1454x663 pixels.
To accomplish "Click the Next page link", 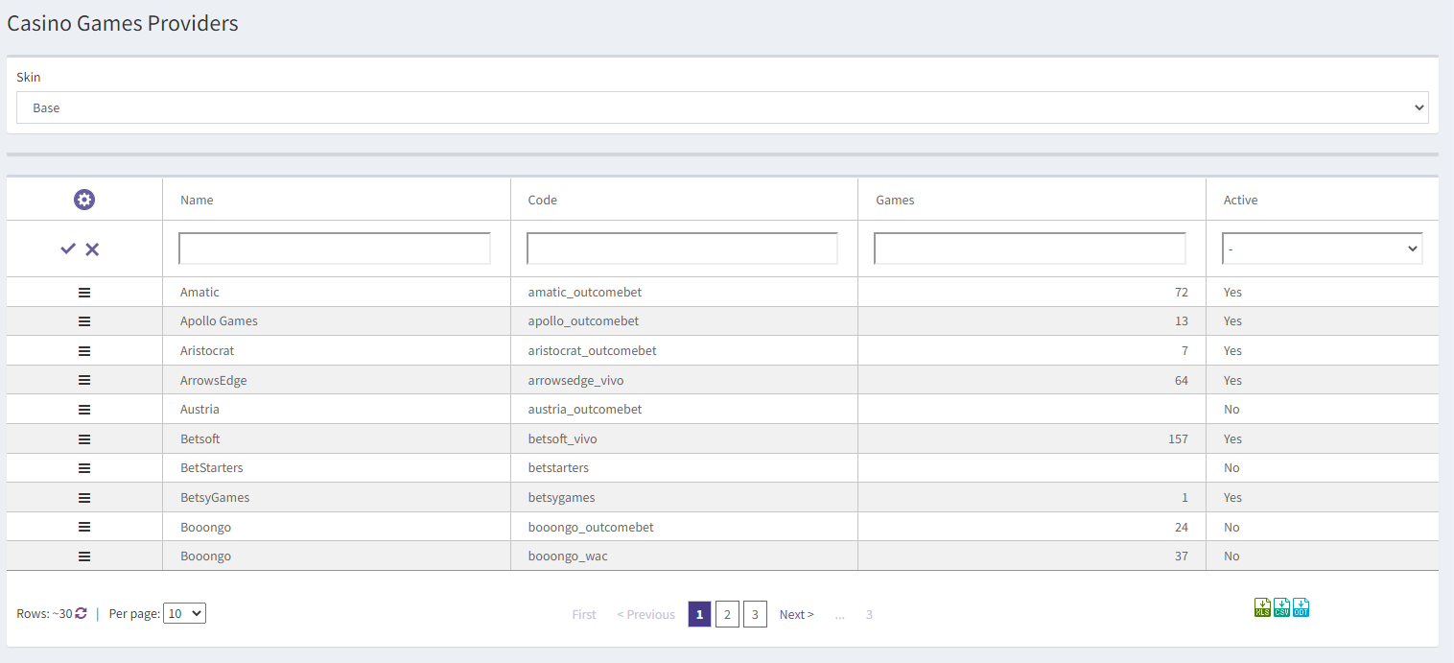I will pos(796,614).
